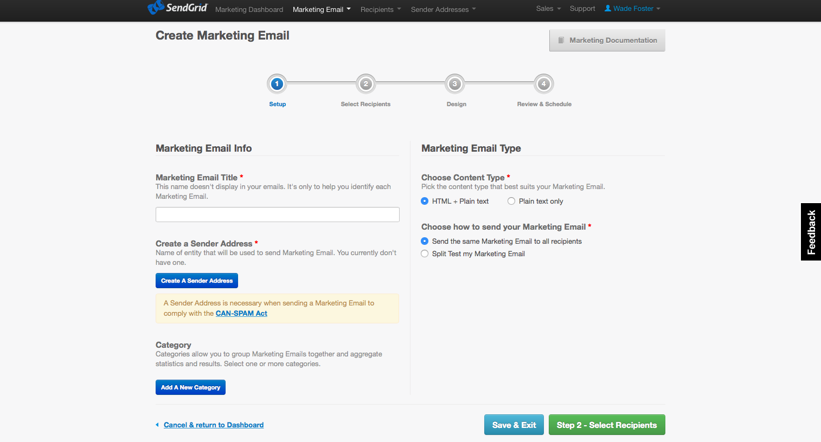Select Plain text only option
Screen dimensions: 821x442
511,201
